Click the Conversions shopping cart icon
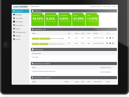The image size is (129, 97). tap(14, 25)
